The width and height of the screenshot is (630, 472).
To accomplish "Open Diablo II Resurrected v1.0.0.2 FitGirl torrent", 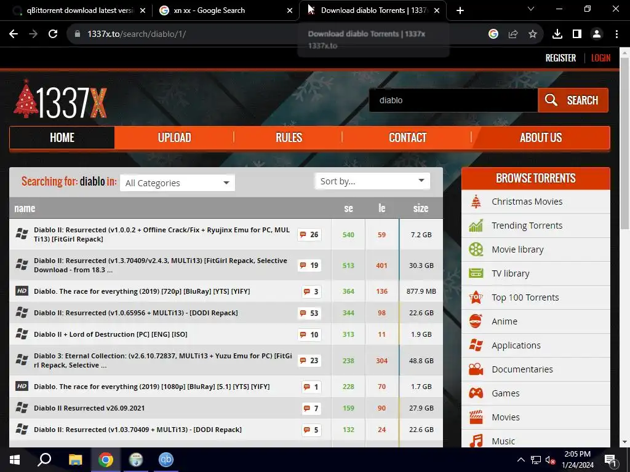I will pos(162,234).
